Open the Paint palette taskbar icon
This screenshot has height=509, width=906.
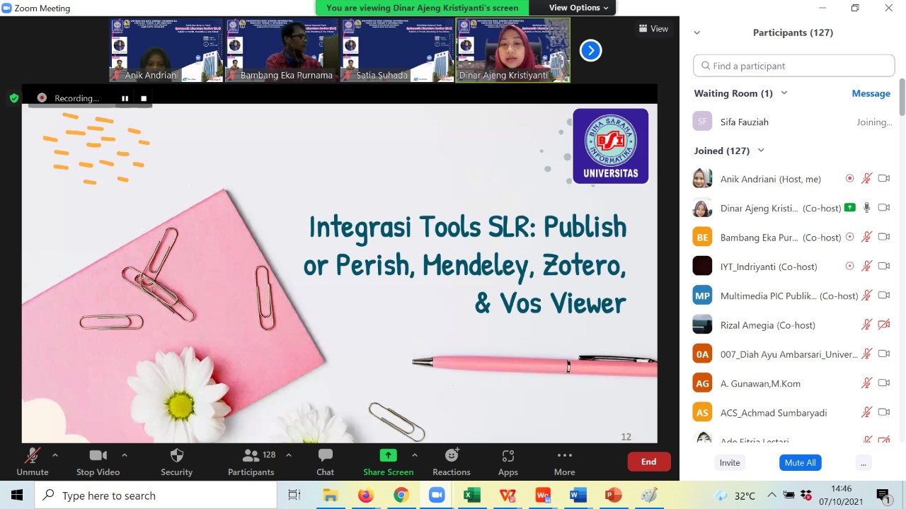648,496
